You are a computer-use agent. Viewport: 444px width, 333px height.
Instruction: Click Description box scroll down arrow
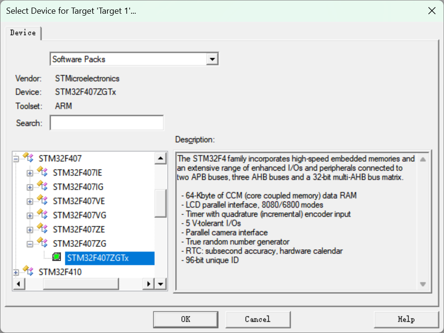[423, 284]
